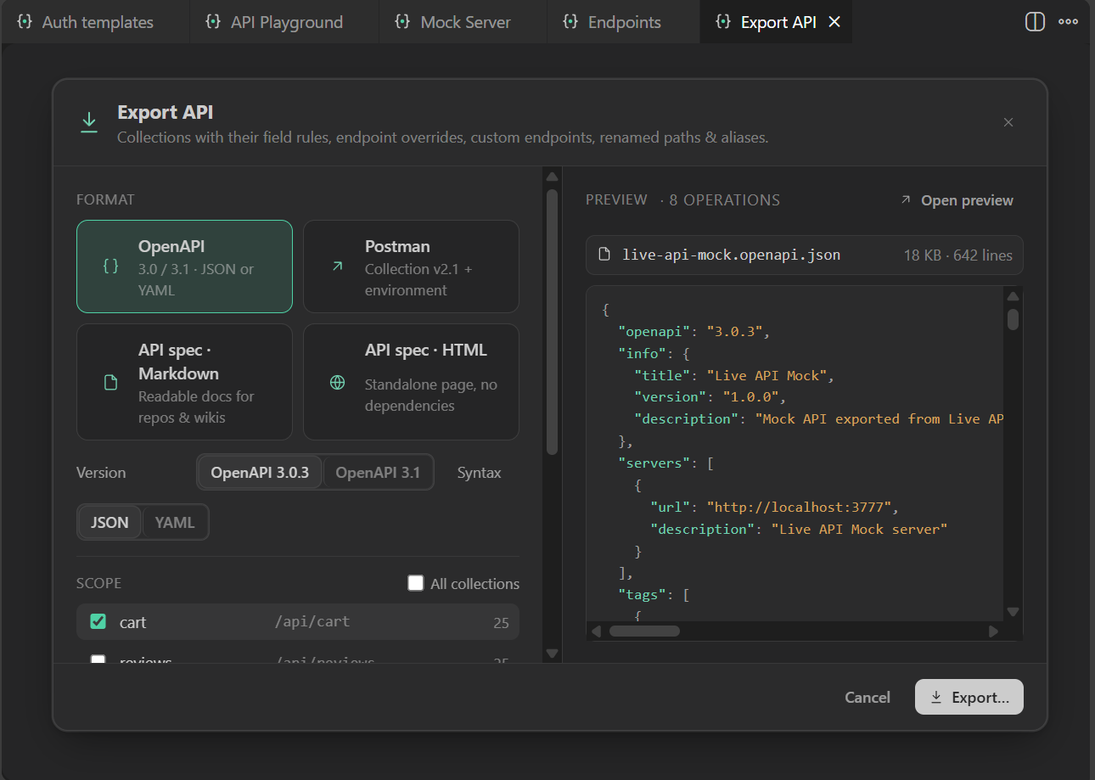The width and height of the screenshot is (1095, 780).
Task: Switch to the Endpoints tab
Action: pyautogui.click(x=623, y=22)
